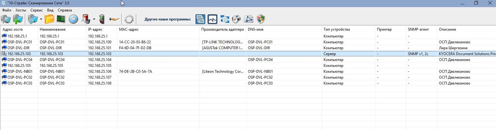Open the Справка menu

pos(65,10)
